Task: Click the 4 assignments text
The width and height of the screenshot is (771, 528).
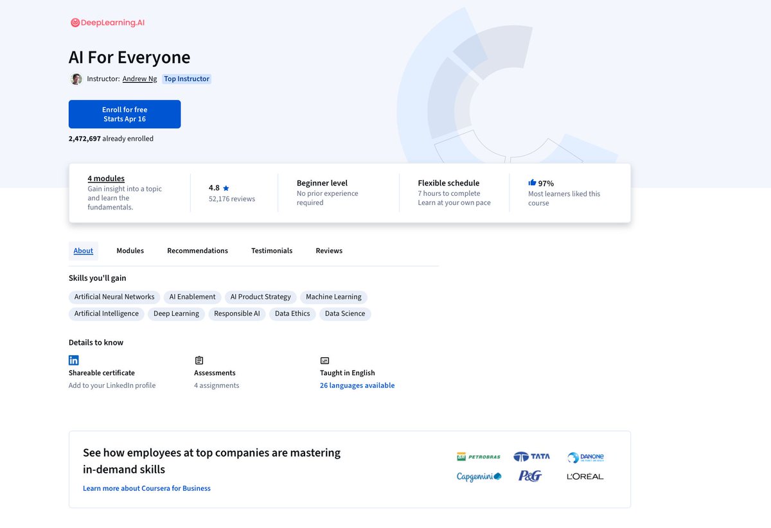Action: [217, 385]
